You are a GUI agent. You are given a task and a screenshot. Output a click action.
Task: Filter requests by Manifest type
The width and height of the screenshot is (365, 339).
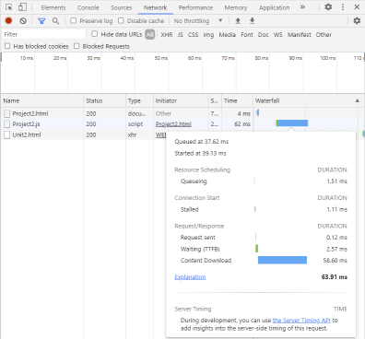[x=300, y=35]
